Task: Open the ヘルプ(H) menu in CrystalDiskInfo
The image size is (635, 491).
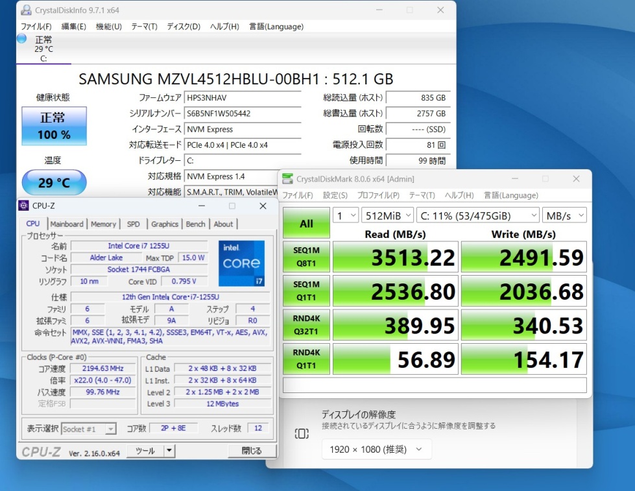Action: (224, 27)
